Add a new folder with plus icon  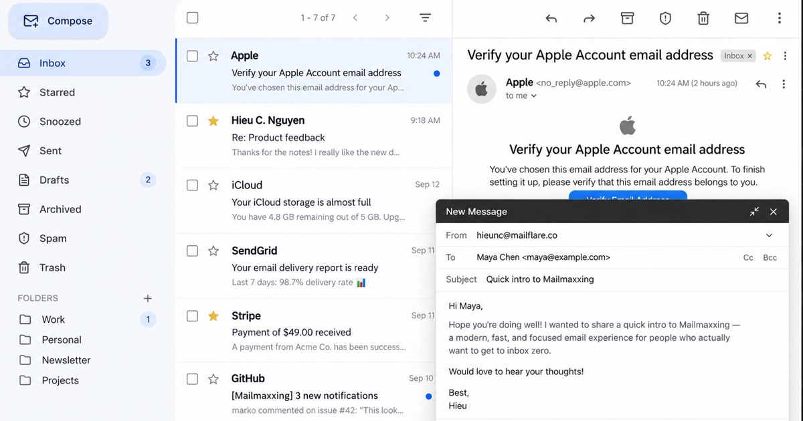tap(148, 298)
